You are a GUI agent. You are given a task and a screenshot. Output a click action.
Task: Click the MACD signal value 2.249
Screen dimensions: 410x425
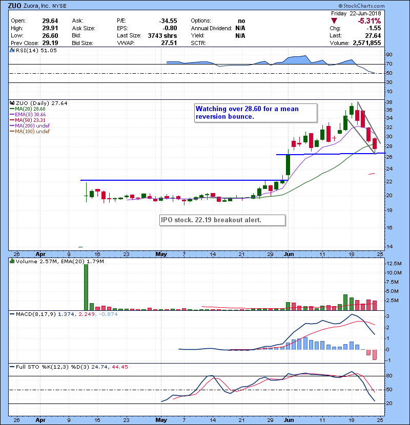click(87, 314)
